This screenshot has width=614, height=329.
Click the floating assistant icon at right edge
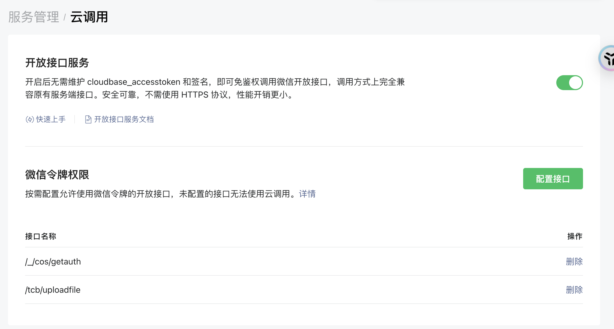[608, 58]
